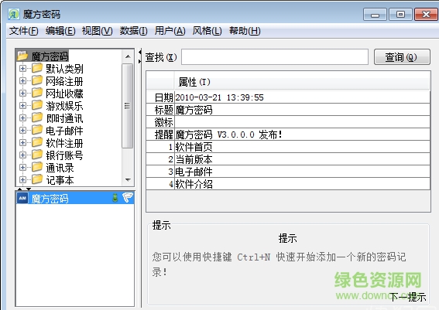Expand the 游戏娱乐 tree node

point(22,105)
